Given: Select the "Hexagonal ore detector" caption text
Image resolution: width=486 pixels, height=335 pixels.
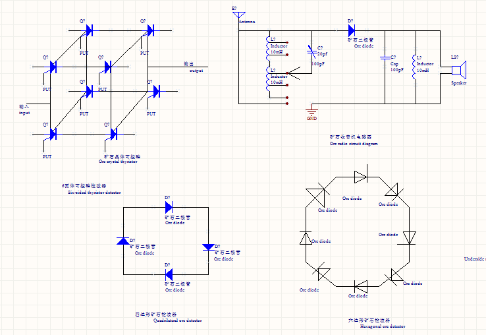Looking at the screenshot, I should coord(383,326).
